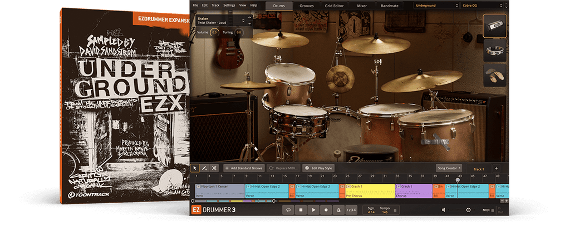Viewport: 570px width, 231px height.
Task: Open the File menu
Action: (x=195, y=6)
